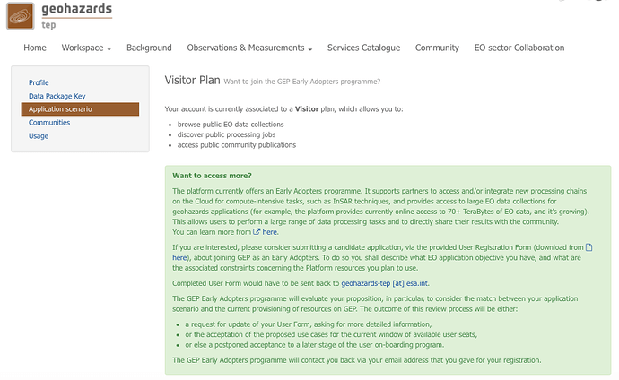Screen dimensions: 619x380
Task: Download the User Registration Form via 'here'
Action: [x=180, y=256]
